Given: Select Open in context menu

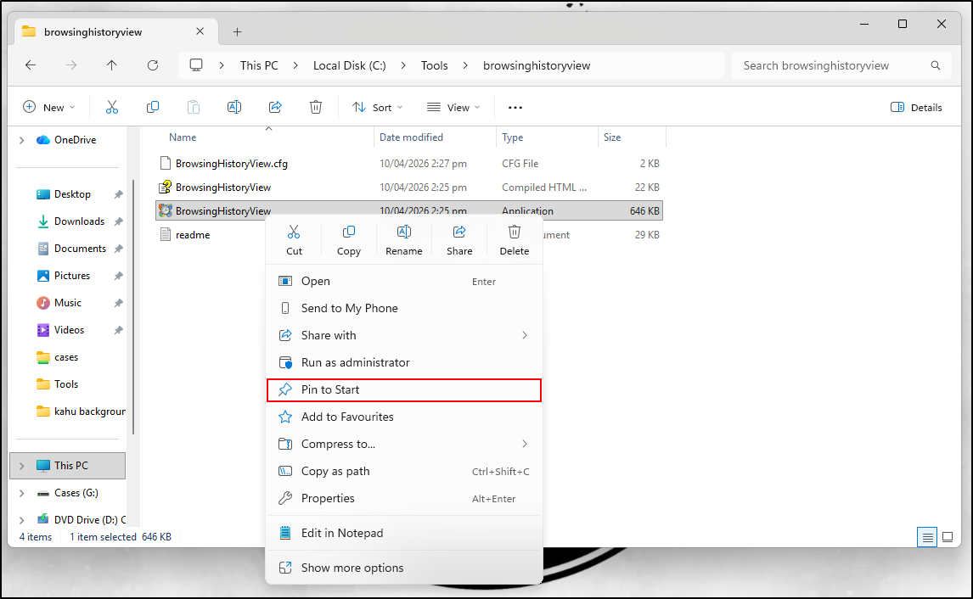Looking at the screenshot, I should click(x=404, y=281).
